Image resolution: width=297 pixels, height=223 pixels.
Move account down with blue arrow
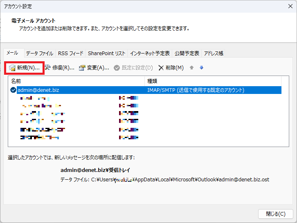click(x=202, y=68)
